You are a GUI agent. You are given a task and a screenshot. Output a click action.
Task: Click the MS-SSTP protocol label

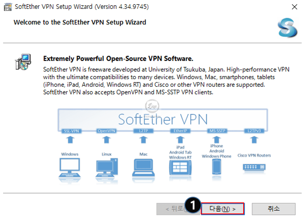point(217,131)
